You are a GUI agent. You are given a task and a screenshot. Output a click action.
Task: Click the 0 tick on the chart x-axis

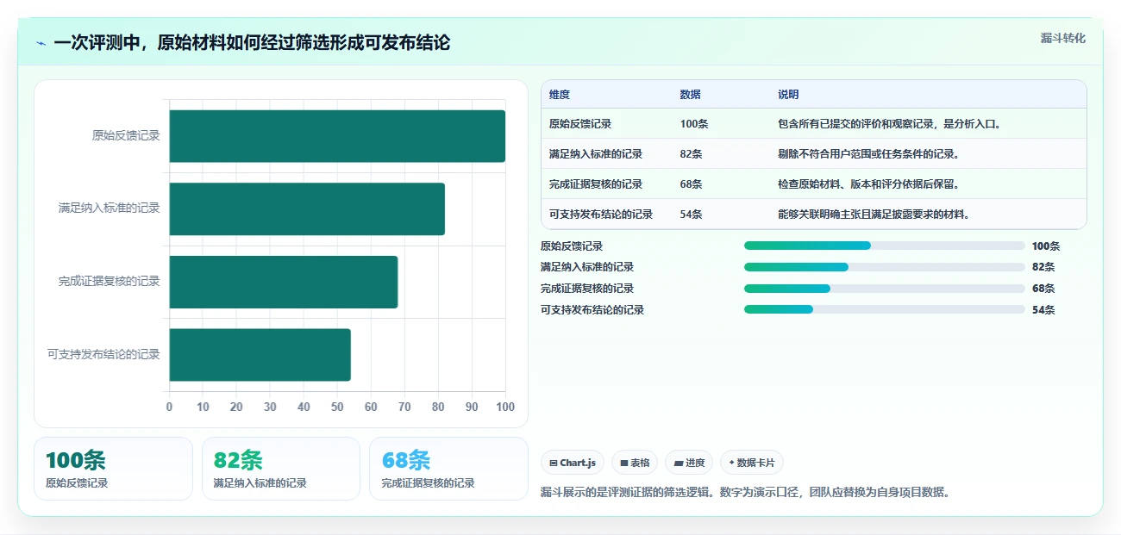pyautogui.click(x=169, y=407)
